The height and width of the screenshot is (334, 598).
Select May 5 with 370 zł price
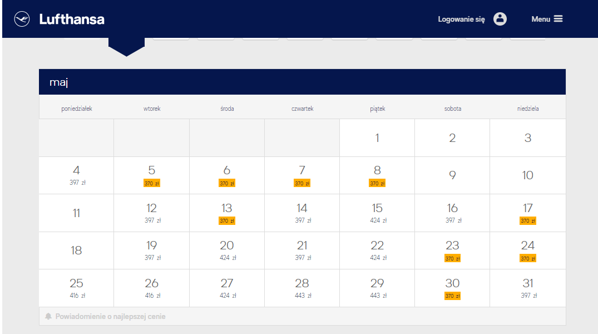tap(152, 175)
